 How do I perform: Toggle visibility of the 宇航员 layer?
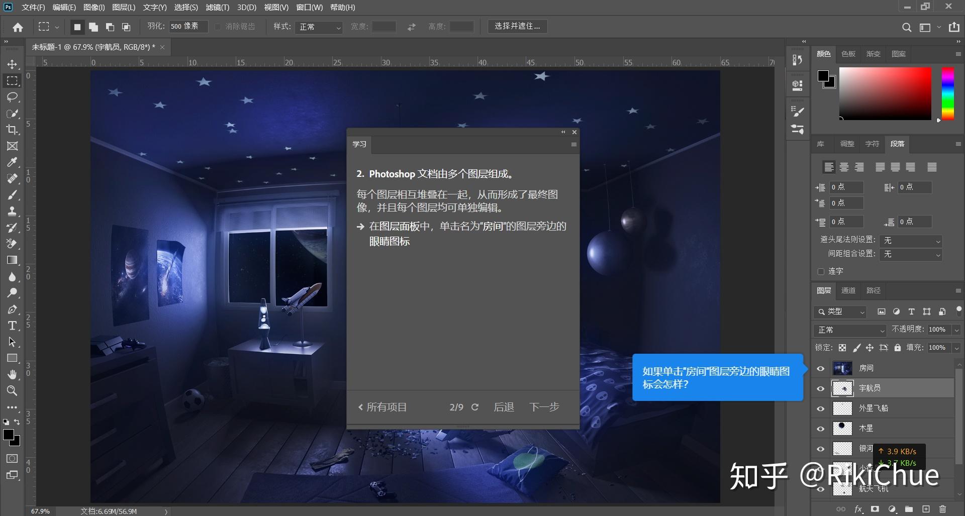pos(821,389)
